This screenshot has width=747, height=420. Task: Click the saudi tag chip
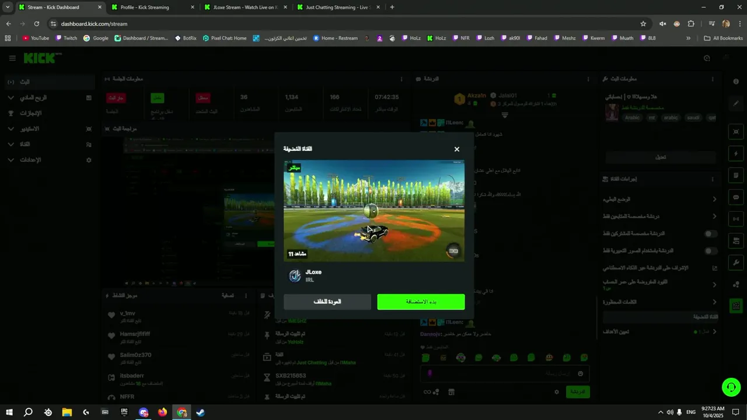click(x=693, y=117)
